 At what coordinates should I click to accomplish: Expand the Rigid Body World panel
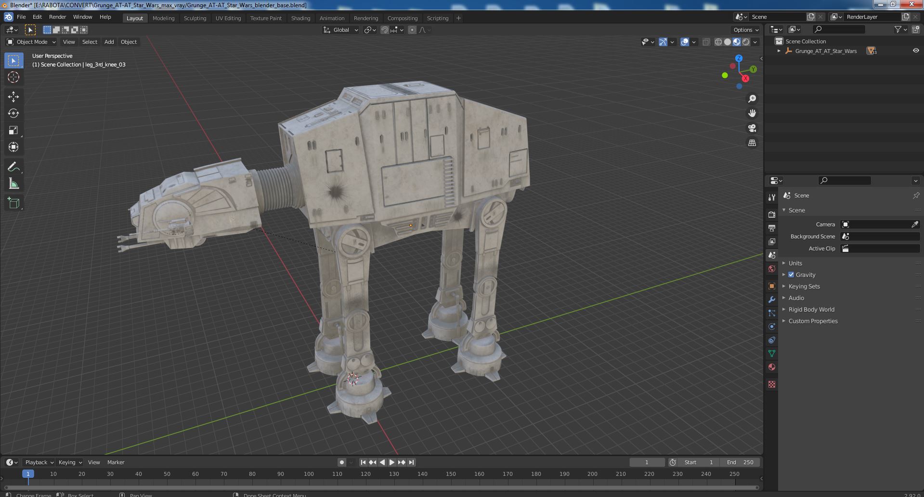[811, 309]
